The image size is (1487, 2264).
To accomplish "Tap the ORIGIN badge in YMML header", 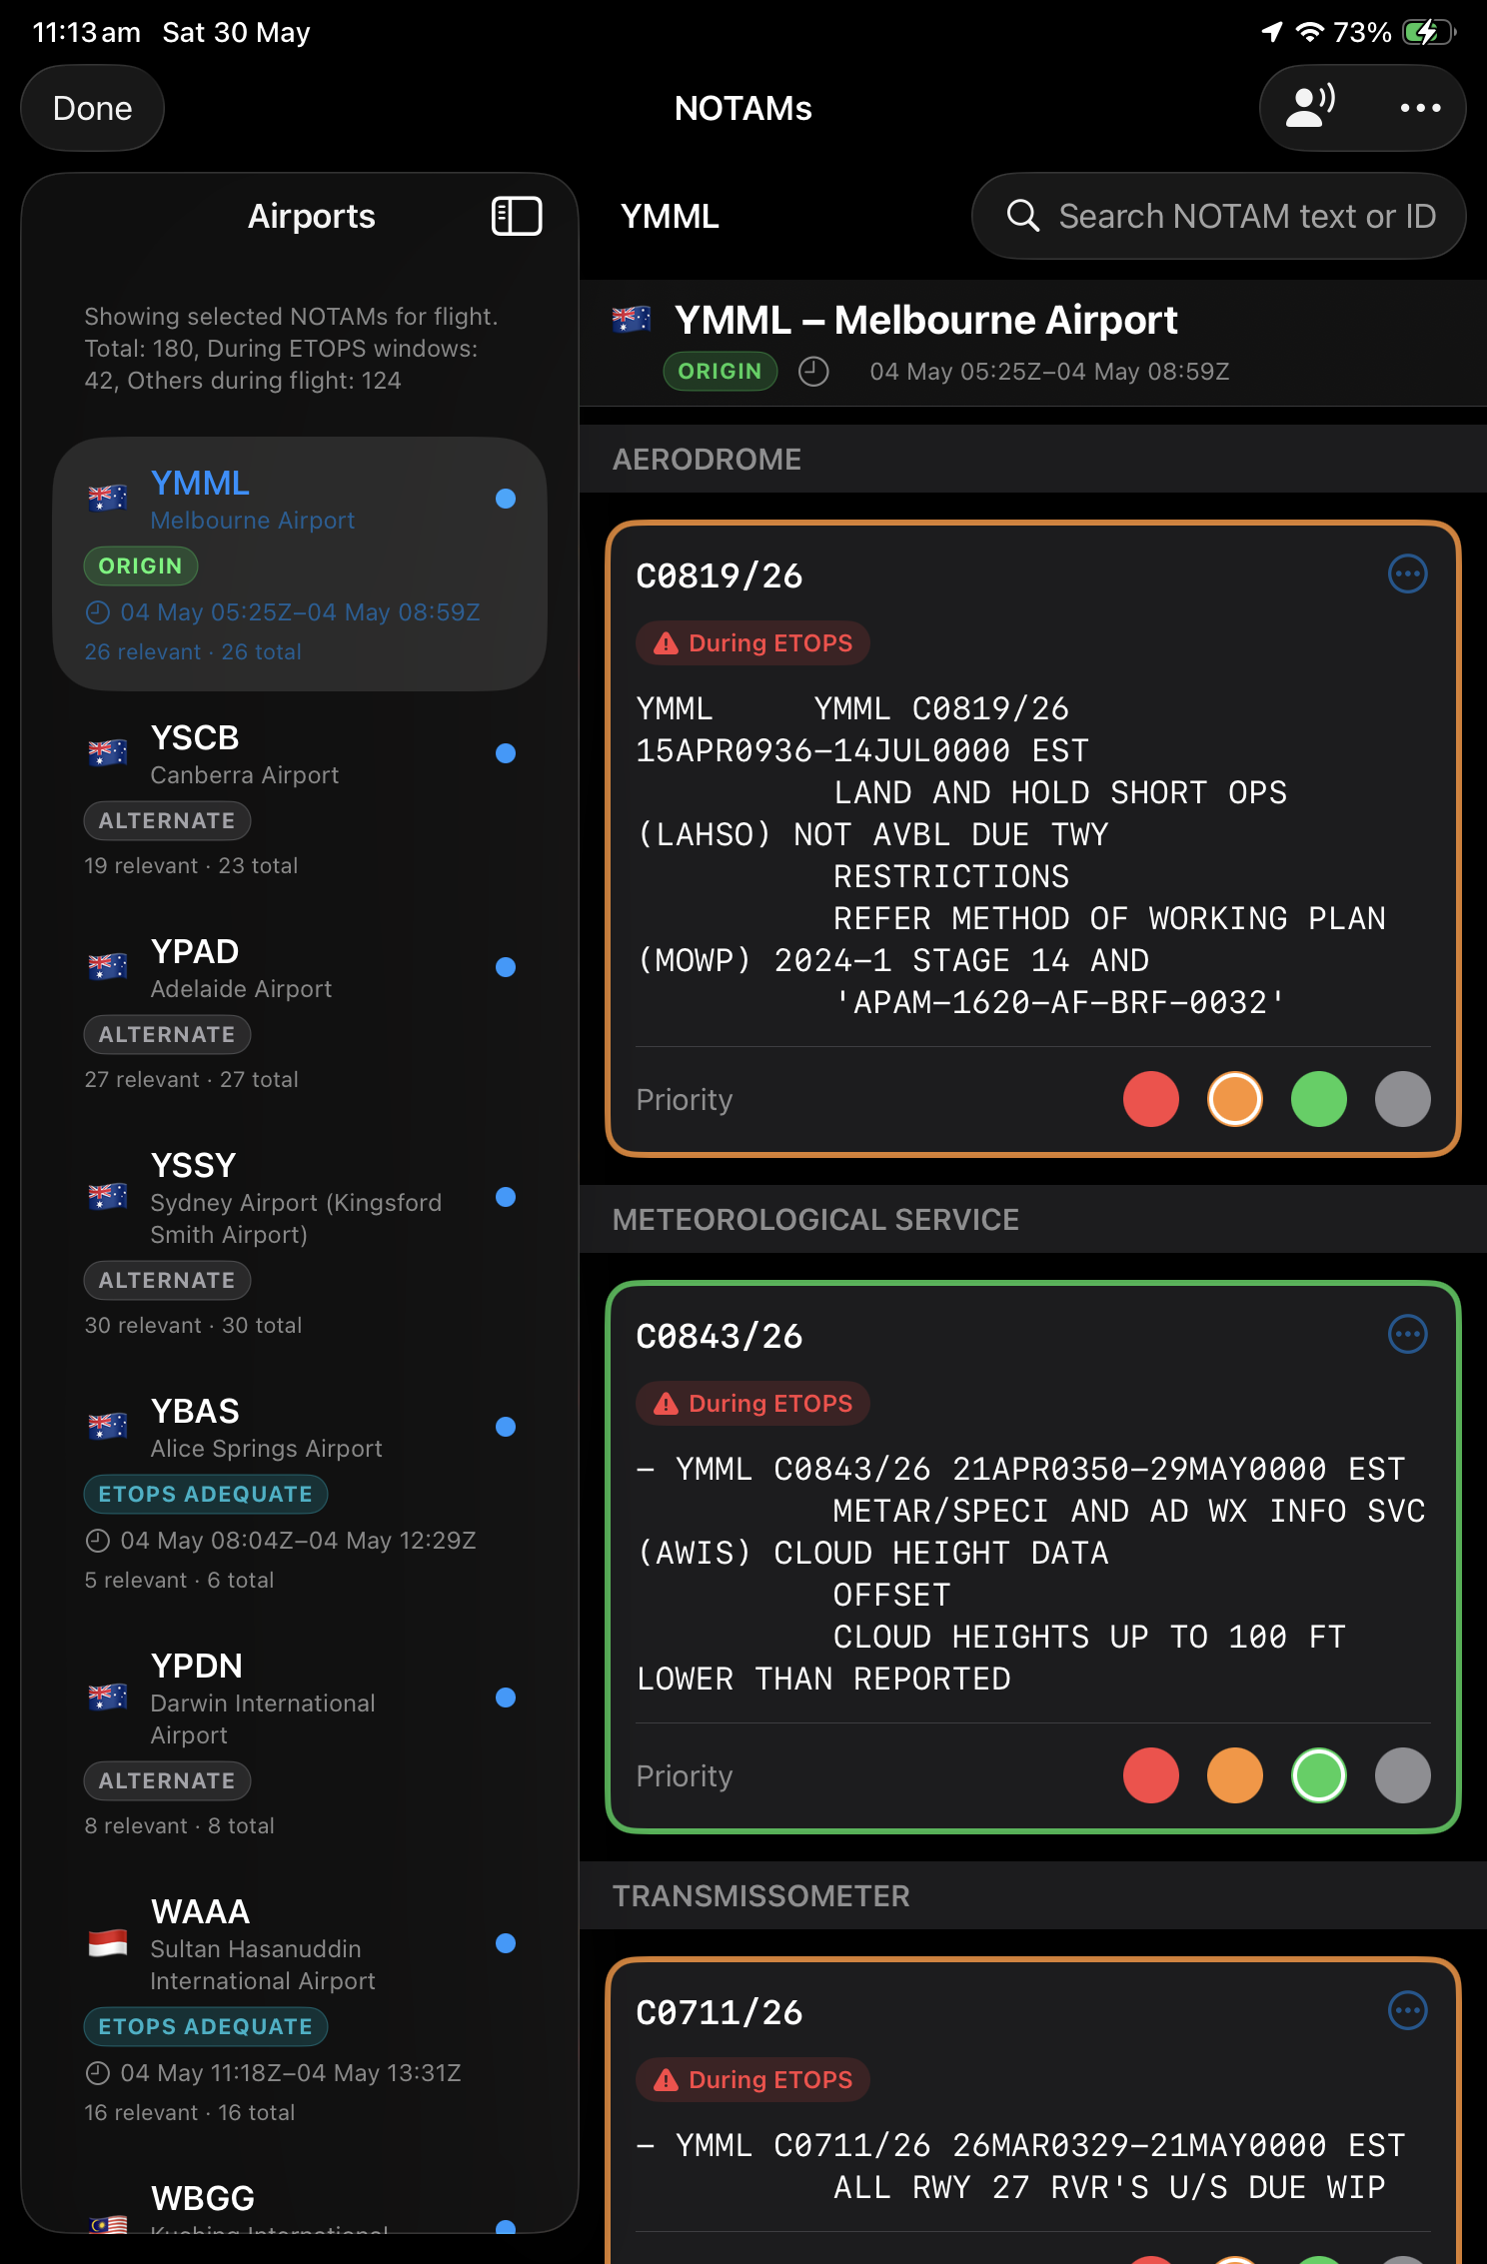I will click(x=720, y=372).
